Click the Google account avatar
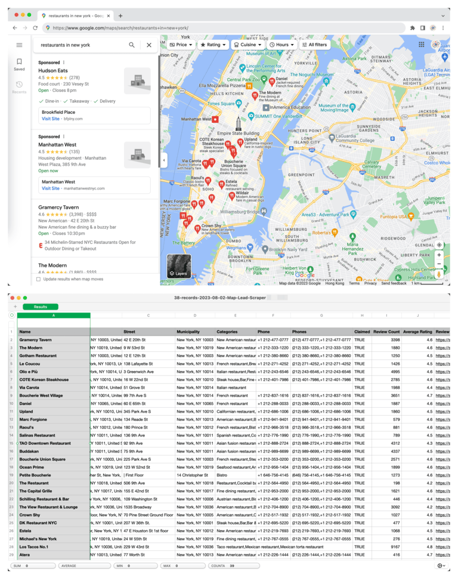 point(436,44)
